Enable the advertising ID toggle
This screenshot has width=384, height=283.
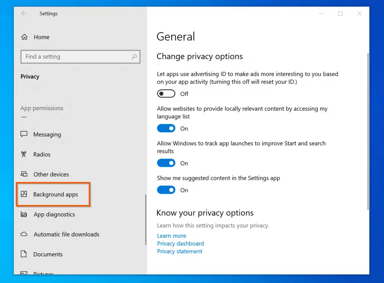click(x=166, y=94)
